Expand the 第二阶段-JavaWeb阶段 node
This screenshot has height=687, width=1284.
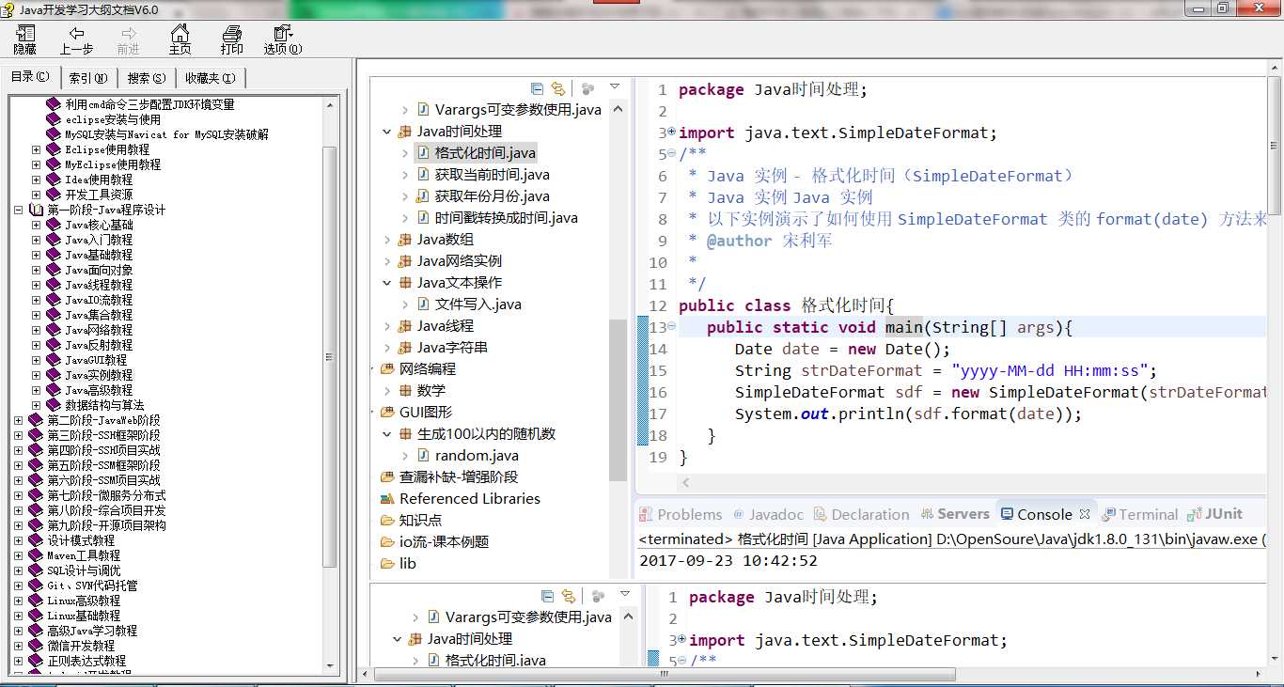(x=19, y=420)
